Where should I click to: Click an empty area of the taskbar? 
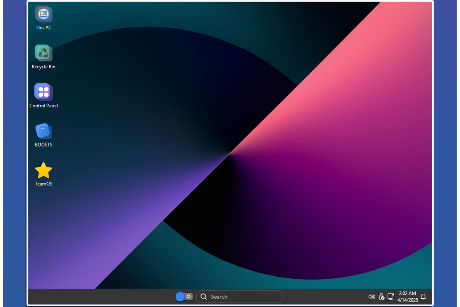[104, 297]
